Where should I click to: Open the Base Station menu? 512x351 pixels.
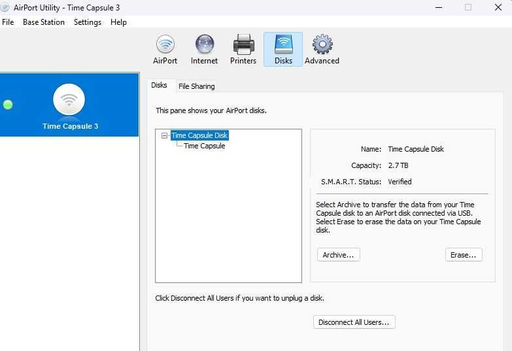point(44,22)
